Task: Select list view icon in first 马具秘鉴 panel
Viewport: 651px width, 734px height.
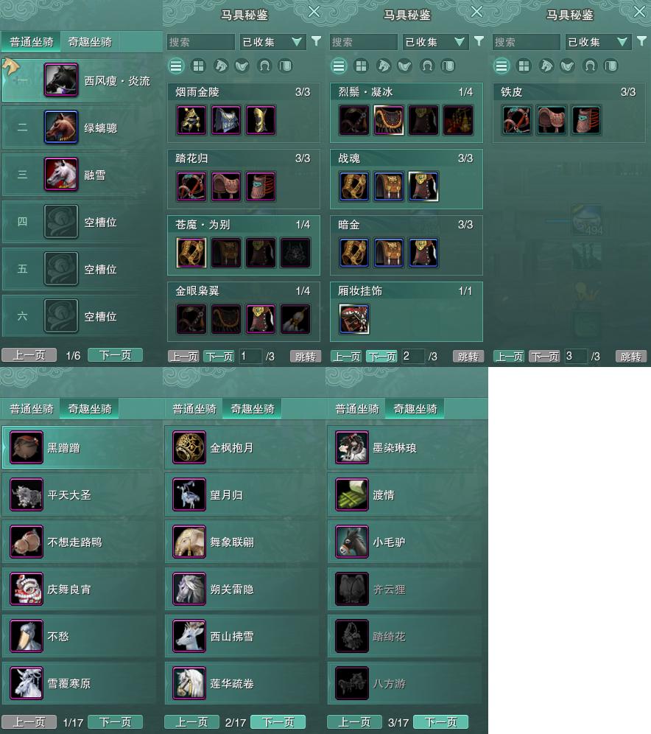Action: (x=176, y=66)
